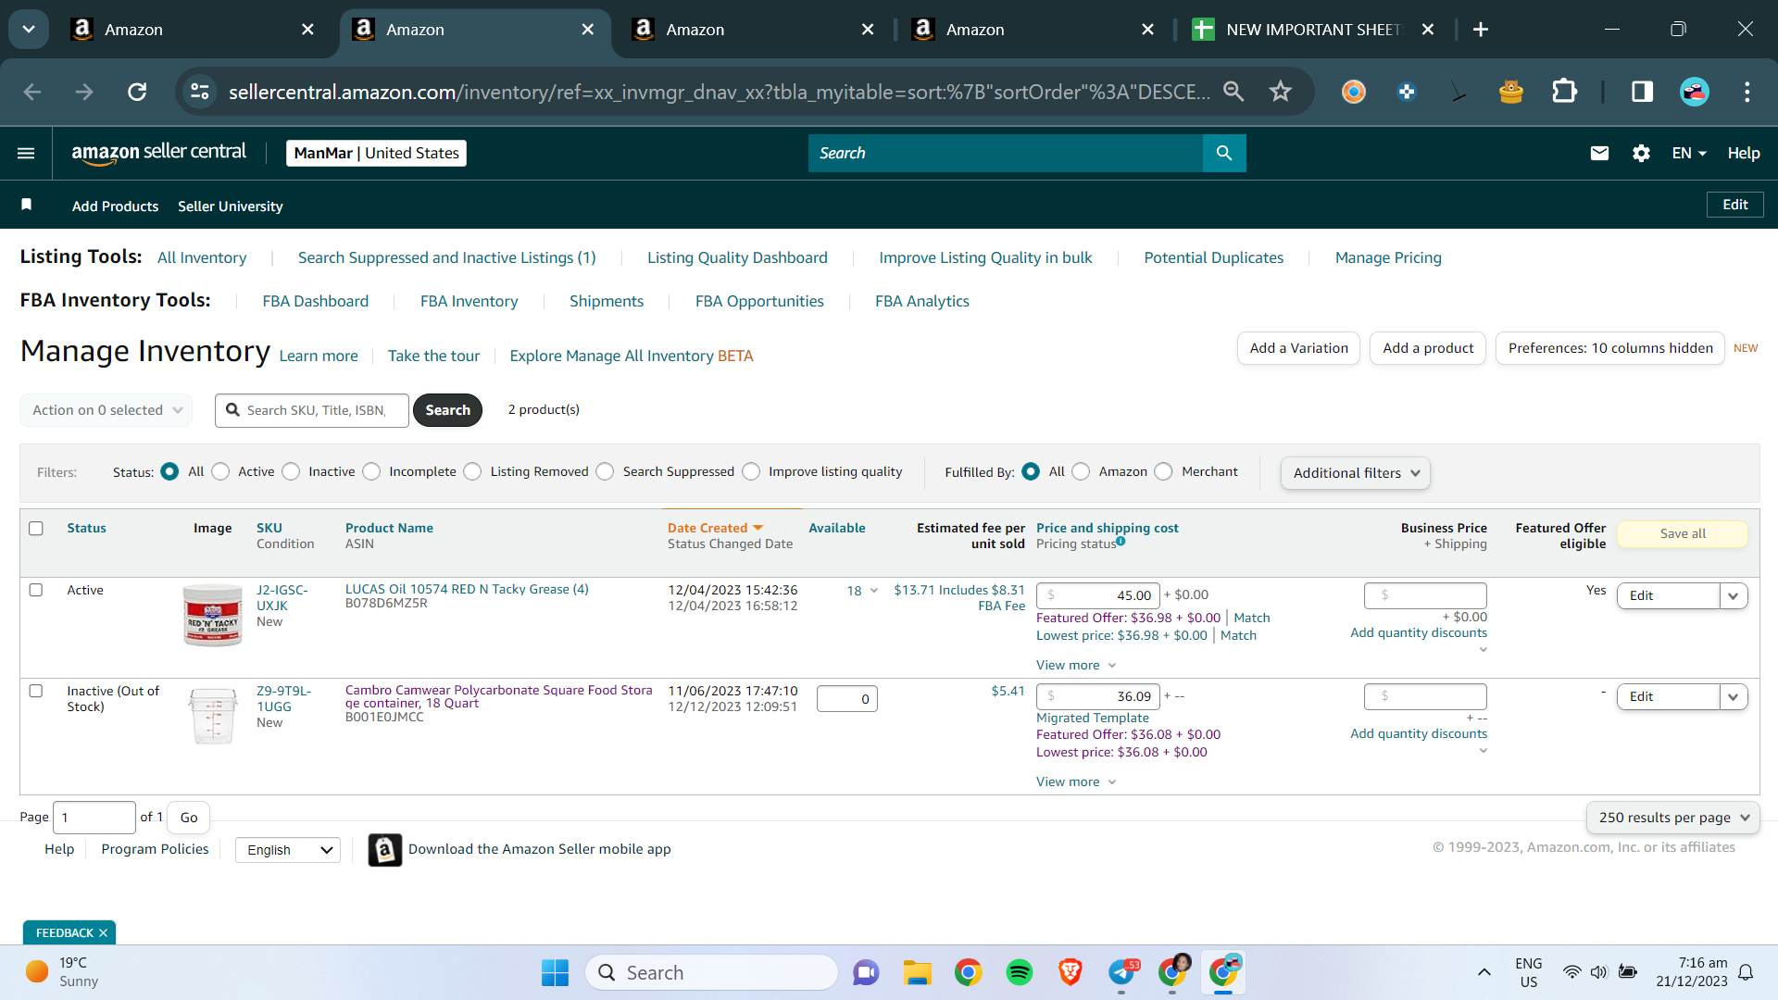Expand View more for LUCAS Oil pricing
1778x1000 pixels.
tap(1076, 665)
